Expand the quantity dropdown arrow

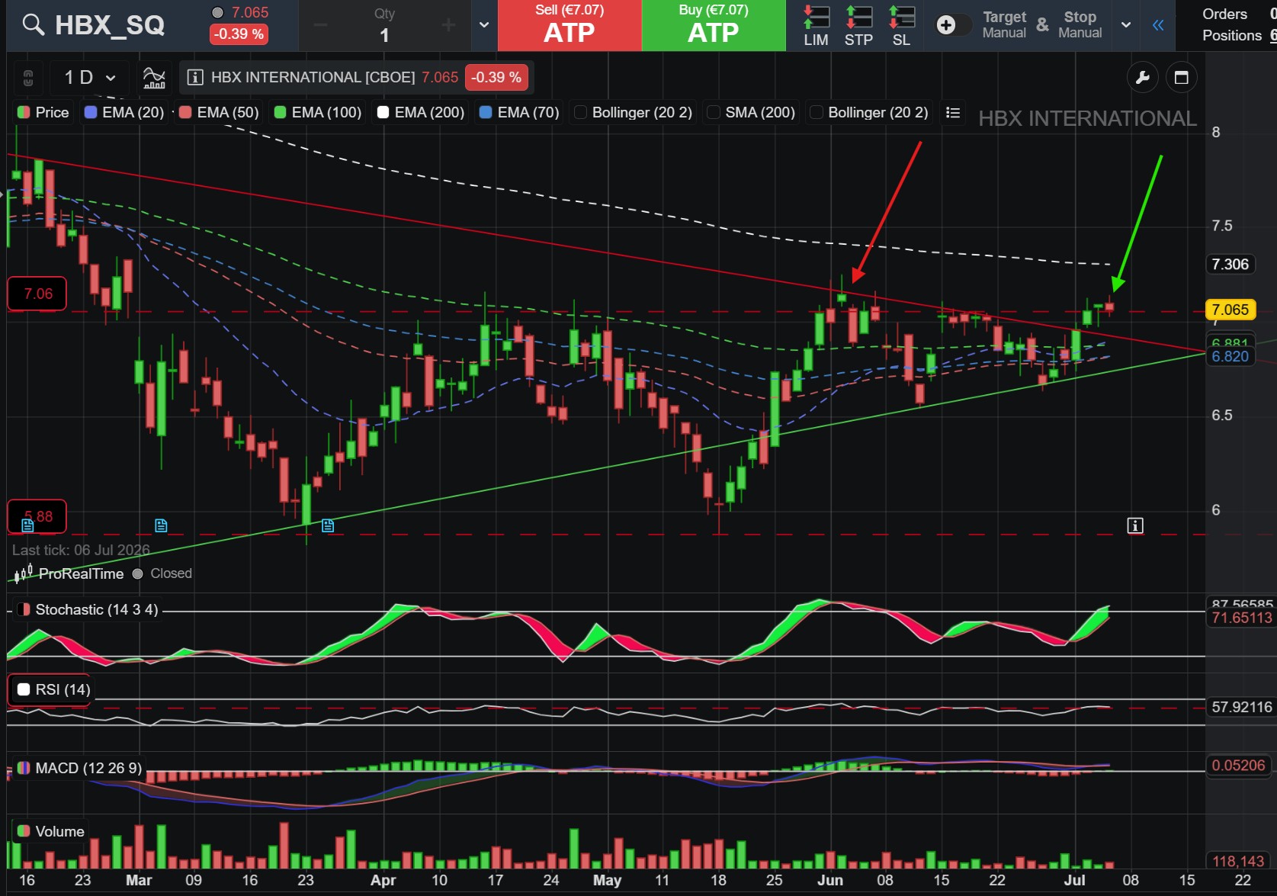483,25
